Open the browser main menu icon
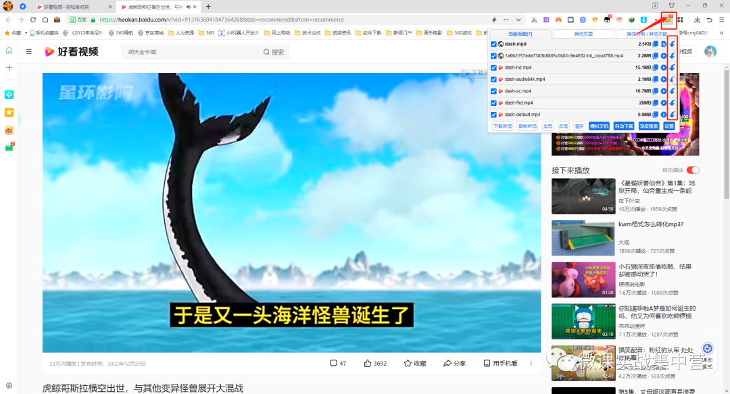This screenshot has height=394, width=730. pos(722,20)
